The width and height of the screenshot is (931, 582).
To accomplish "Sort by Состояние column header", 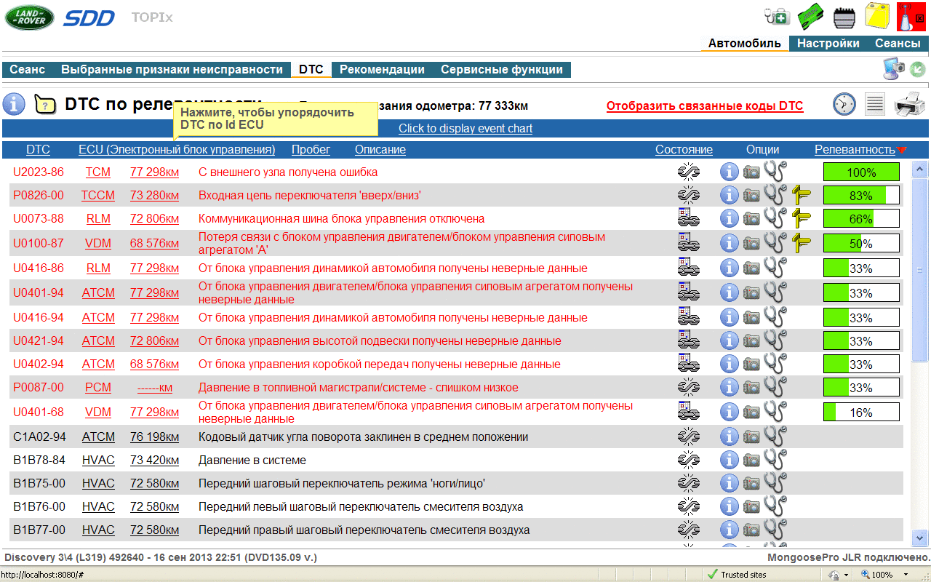I will [x=684, y=150].
